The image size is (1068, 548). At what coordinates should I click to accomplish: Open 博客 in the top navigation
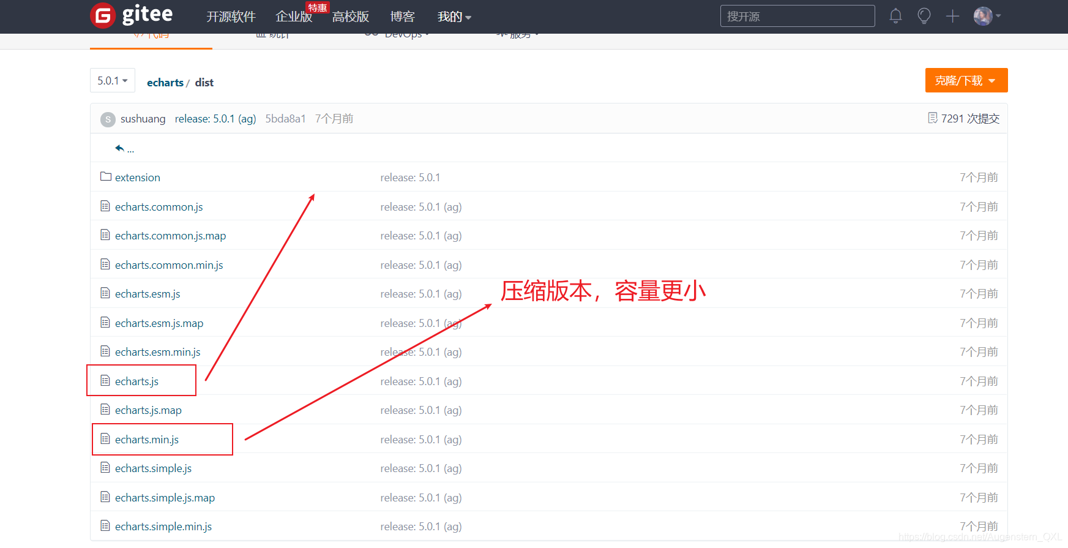click(x=403, y=17)
